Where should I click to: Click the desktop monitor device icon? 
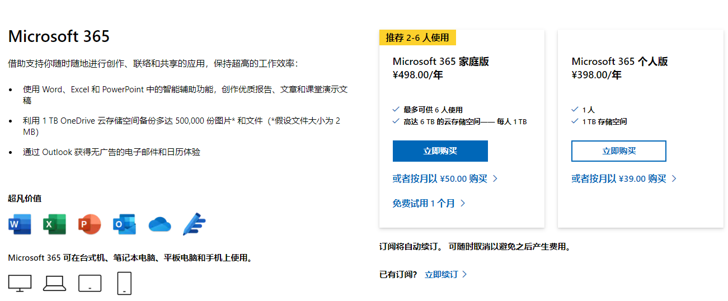(x=20, y=283)
